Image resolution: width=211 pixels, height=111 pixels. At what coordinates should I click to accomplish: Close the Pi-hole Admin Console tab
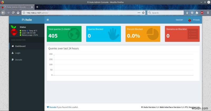[32, 7]
